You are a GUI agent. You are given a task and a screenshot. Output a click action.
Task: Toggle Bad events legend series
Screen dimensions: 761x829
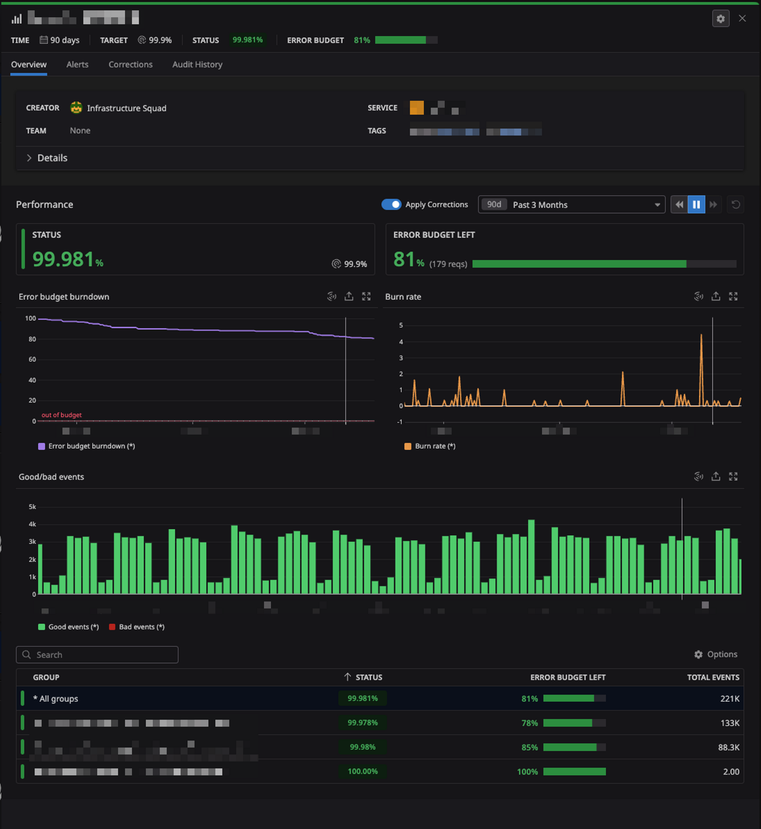[136, 627]
